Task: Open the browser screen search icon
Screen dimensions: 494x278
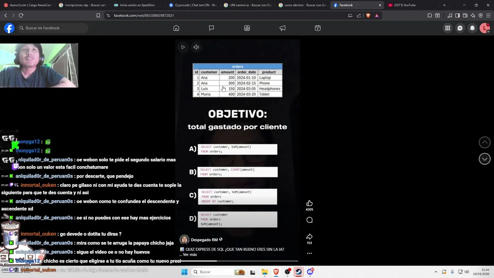Action: click(x=437, y=15)
